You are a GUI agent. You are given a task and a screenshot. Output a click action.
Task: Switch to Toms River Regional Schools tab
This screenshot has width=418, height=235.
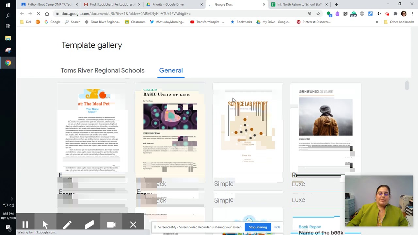click(103, 70)
